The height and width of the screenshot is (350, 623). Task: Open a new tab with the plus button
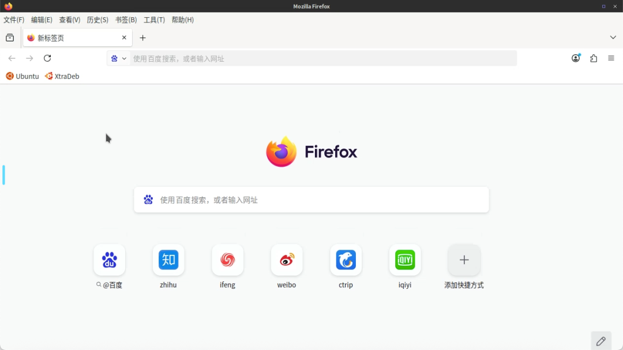[142, 37]
